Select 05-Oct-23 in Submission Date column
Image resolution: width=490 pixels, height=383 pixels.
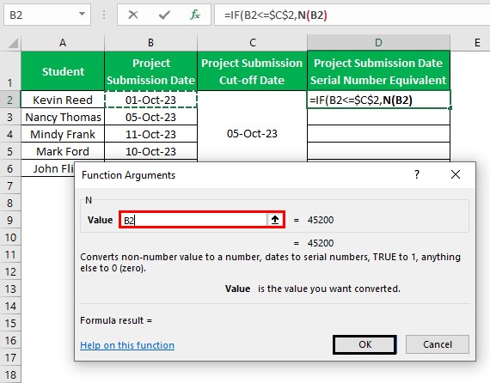pos(150,117)
